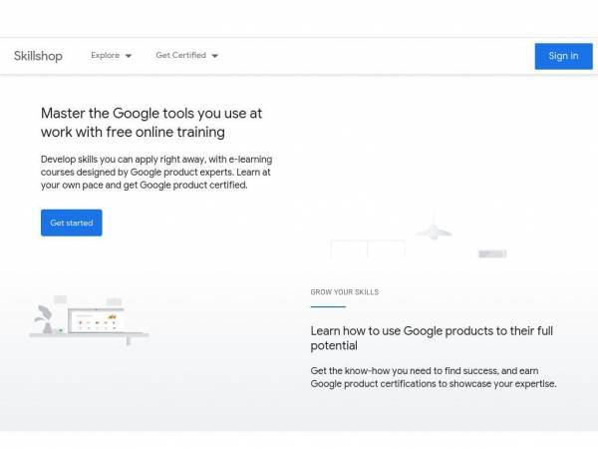Click the Sign in button
The image size is (598, 449).
click(x=563, y=56)
